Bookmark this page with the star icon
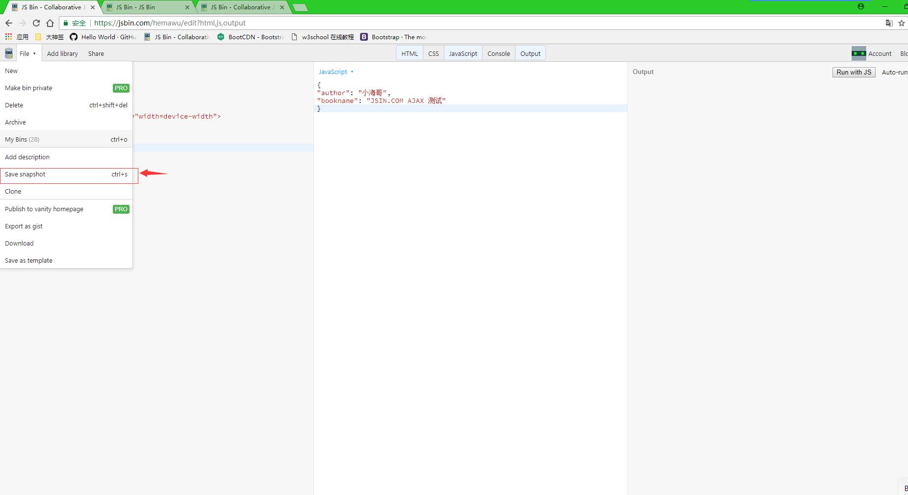 point(902,23)
